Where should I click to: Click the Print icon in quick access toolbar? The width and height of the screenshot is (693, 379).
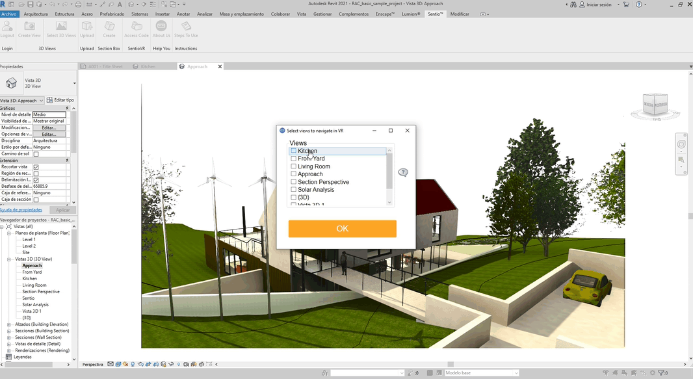[78, 5]
